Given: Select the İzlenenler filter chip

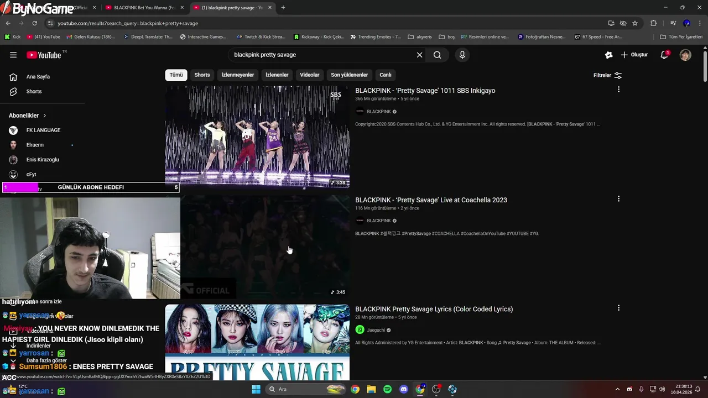Looking at the screenshot, I should 277,75.
